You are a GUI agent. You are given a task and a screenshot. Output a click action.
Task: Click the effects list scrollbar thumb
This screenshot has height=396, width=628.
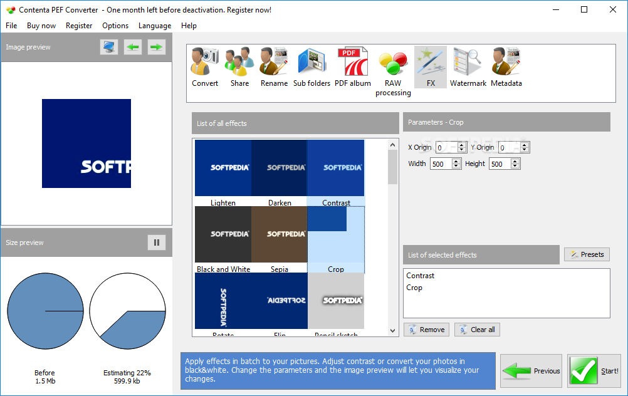(x=392, y=167)
